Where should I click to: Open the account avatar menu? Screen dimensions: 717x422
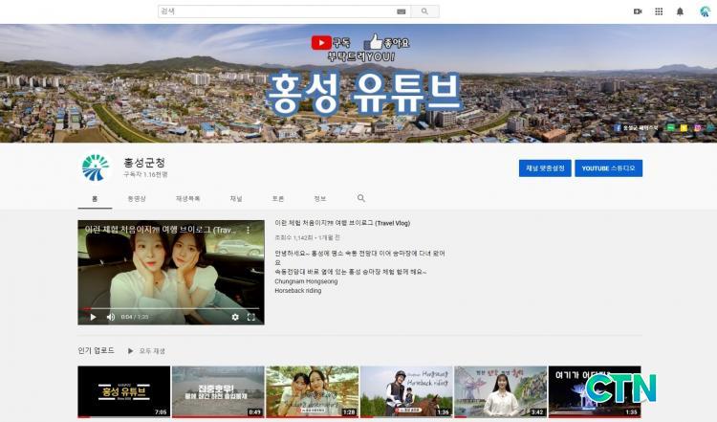[x=705, y=11]
